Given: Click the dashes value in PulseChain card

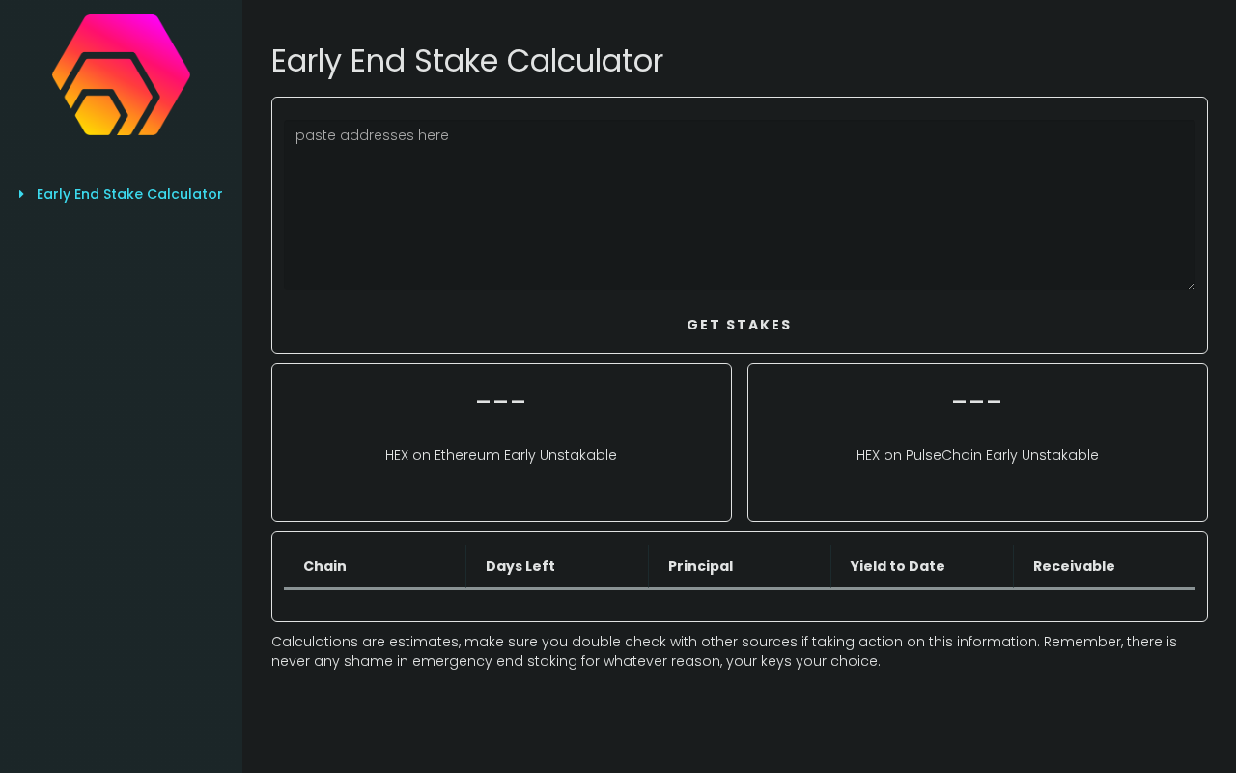Looking at the screenshot, I should click(x=977, y=402).
